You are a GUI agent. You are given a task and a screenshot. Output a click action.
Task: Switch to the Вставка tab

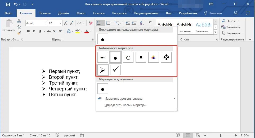point(45,13)
